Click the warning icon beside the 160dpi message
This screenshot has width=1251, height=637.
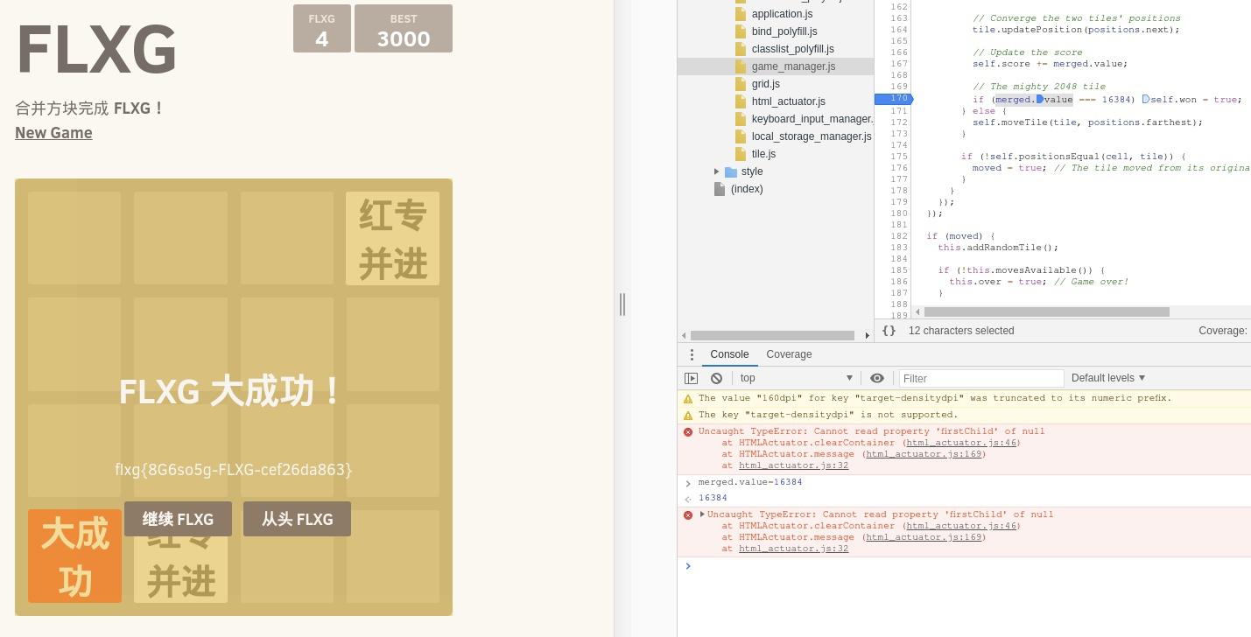688,399
